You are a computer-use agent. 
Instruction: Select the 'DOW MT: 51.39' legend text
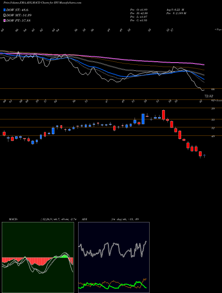(x=19, y=16)
